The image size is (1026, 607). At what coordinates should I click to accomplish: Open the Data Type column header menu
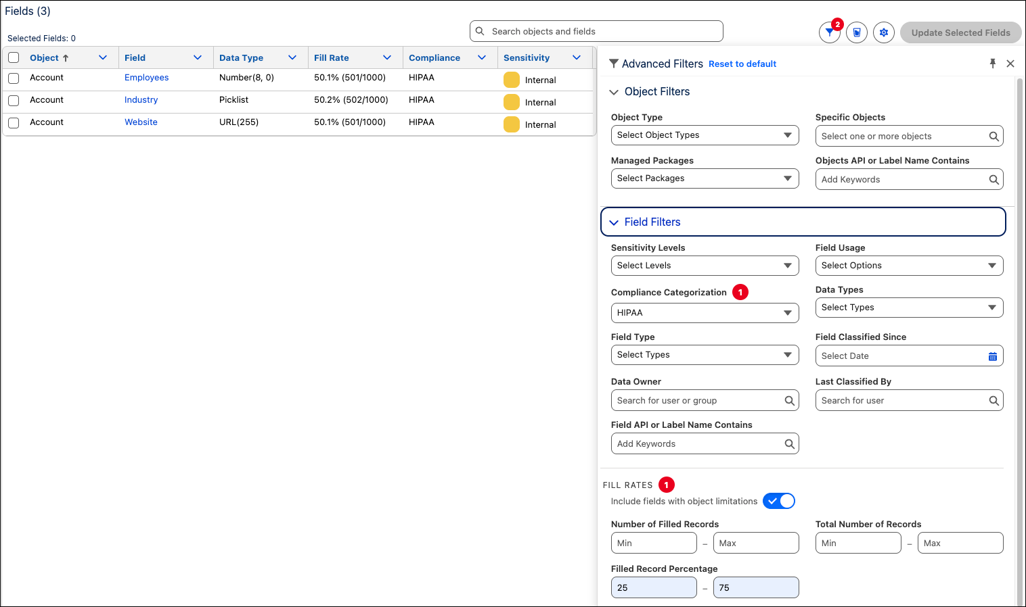pos(292,57)
